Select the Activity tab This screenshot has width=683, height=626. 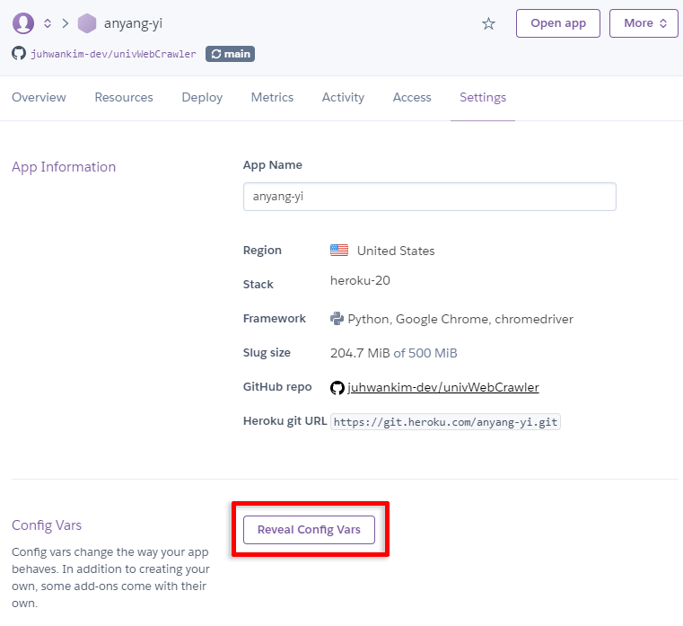click(x=343, y=98)
